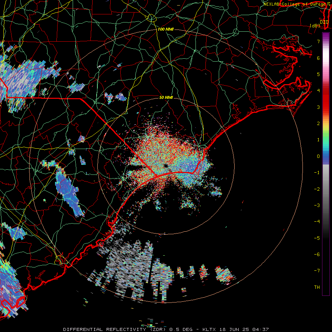Click the "6" value on color scale

318,58
